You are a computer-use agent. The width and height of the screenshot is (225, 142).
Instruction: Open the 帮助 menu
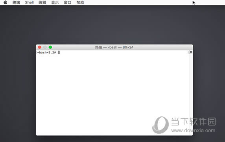(80, 2)
